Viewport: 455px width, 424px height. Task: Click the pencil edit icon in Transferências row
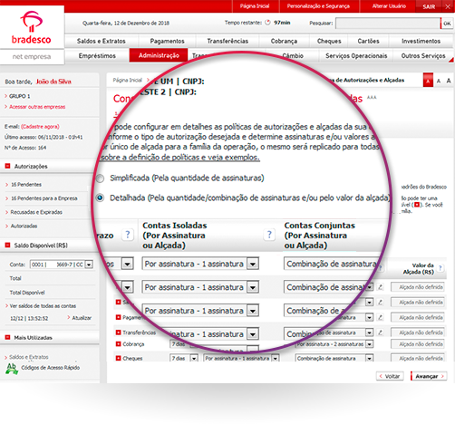(381, 332)
